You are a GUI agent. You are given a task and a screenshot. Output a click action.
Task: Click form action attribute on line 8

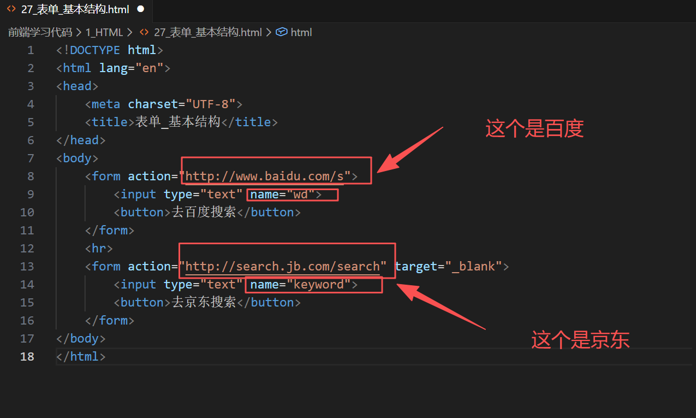[x=239, y=176]
